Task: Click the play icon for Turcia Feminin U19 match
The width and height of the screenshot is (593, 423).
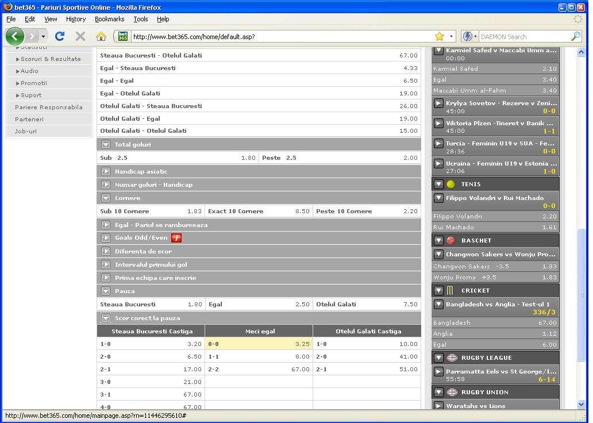Action: (438, 144)
